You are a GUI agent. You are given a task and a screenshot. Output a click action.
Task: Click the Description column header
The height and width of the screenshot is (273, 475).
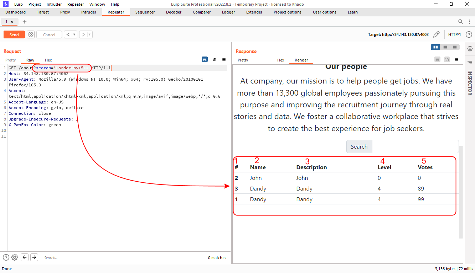(311, 167)
